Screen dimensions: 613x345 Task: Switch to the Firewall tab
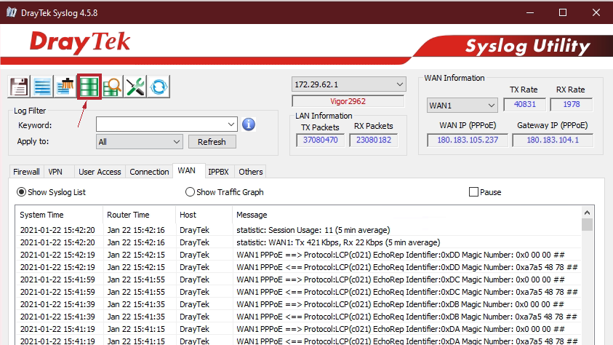point(26,172)
